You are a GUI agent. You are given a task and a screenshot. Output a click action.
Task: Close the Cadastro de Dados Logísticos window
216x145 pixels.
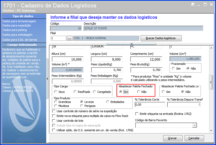(211, 4)
